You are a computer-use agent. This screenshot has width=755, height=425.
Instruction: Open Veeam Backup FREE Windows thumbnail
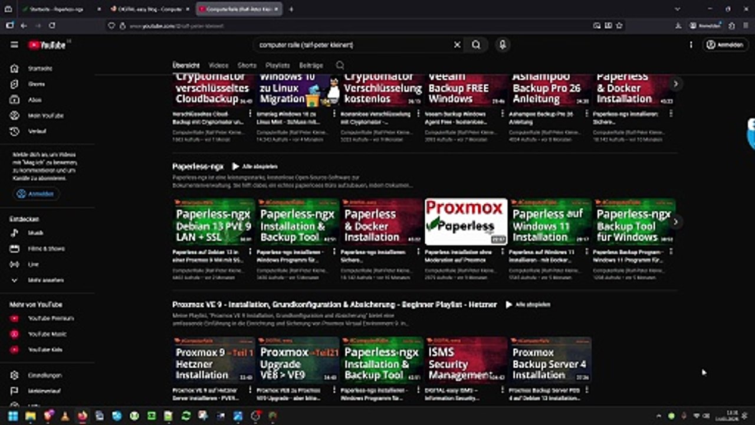click(466, 90)
